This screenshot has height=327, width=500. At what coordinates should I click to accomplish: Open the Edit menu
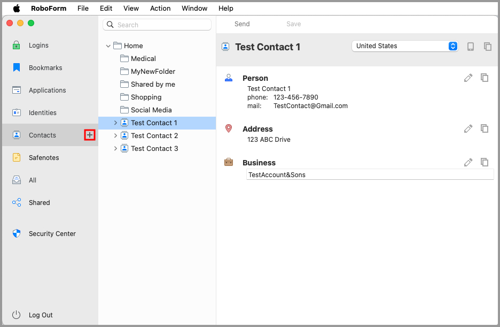pos(106,9)
